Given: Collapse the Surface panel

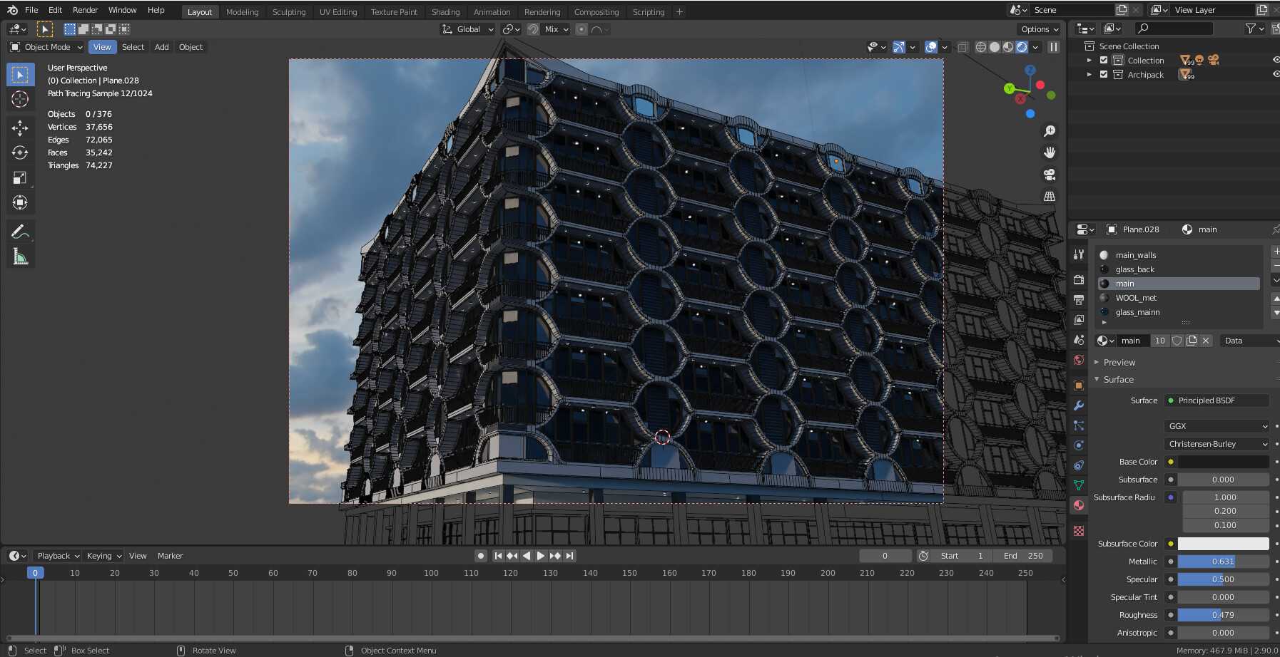Looking at the screenshot, I should tap(1118, 380).
